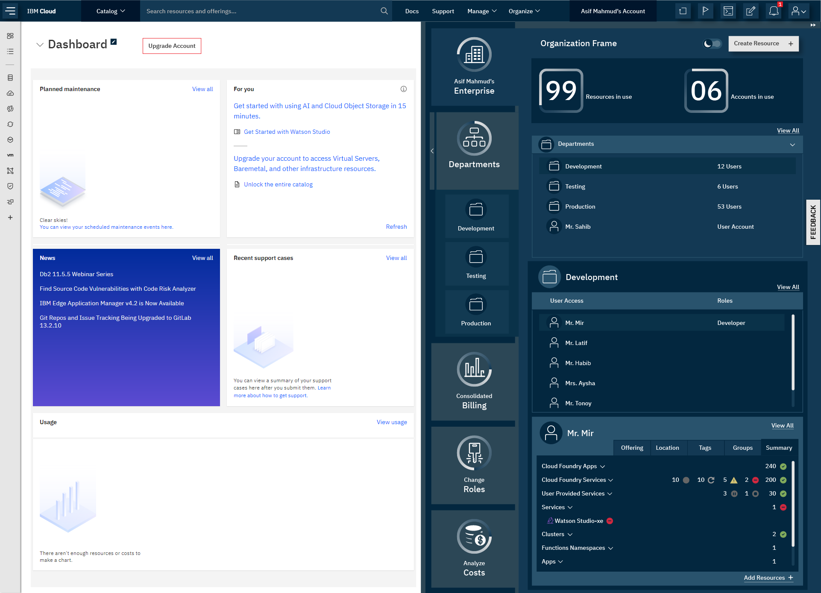Open the Change Roles tile

[474, 465]
